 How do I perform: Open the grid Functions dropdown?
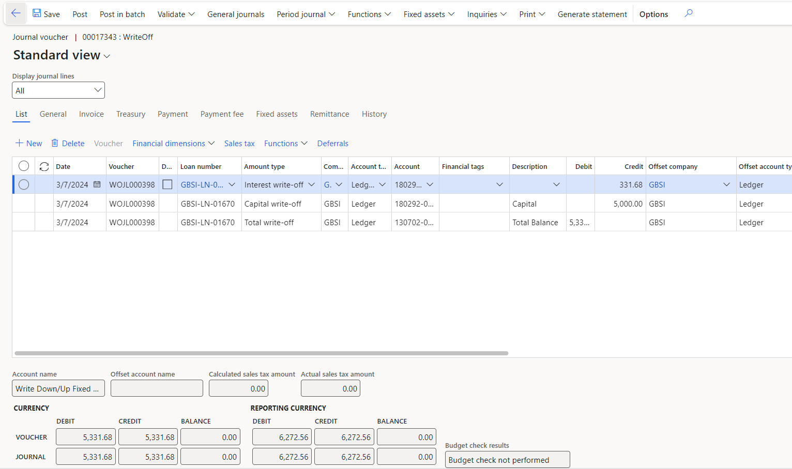[286, 143]
